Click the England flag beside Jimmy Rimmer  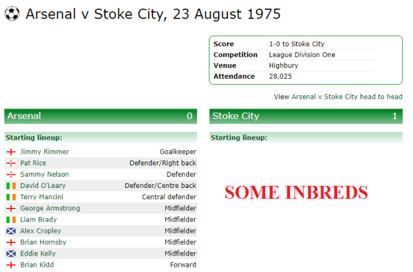pos(11,152)
